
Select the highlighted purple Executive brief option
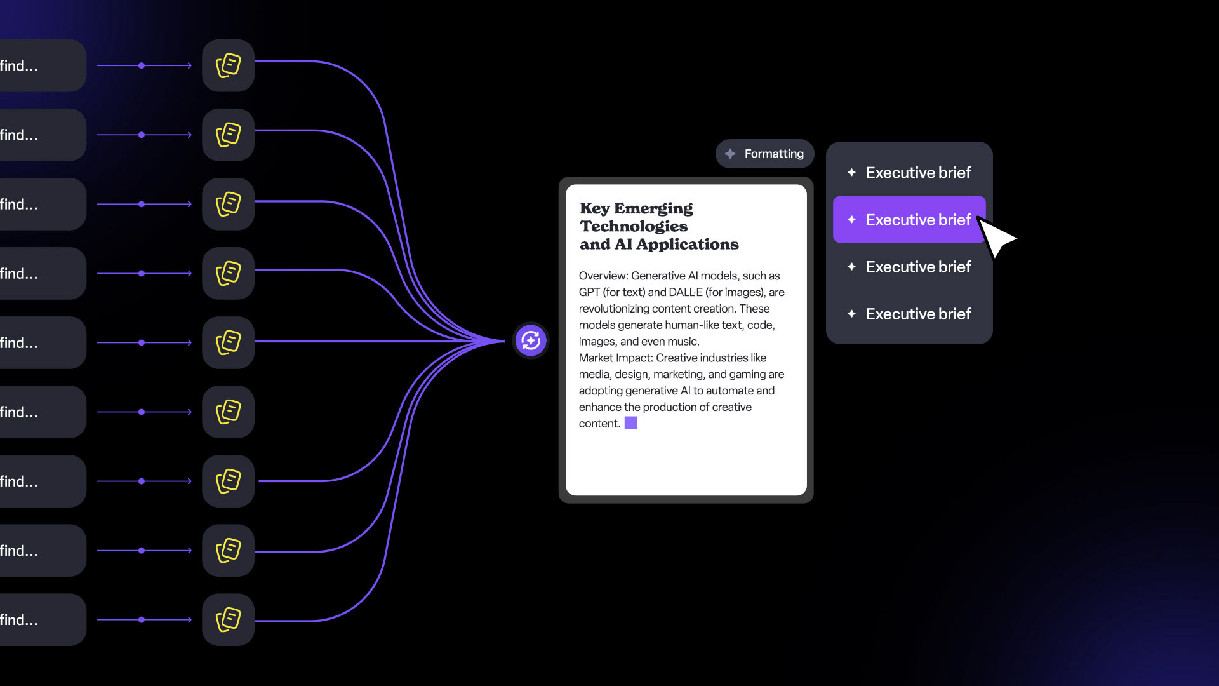pos(909,220)
